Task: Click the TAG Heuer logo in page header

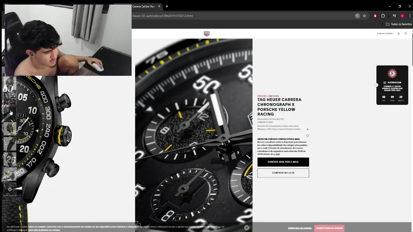Action: (x=206, y=34)
